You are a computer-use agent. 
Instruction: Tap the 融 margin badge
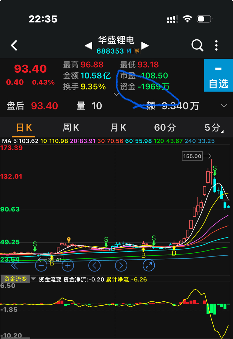coord(137,51)
